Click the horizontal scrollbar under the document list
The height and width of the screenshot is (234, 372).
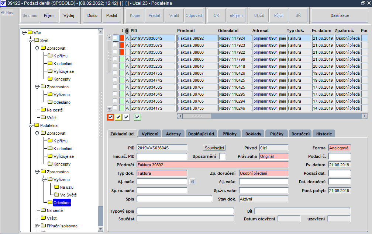coord(272,116)
